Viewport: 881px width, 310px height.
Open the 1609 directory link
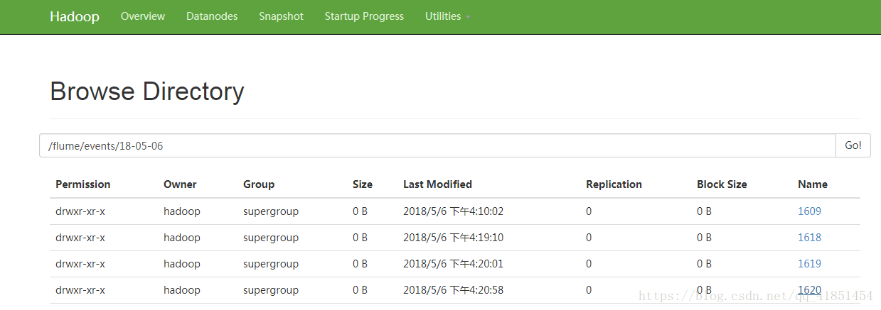click(x=809, y=211)
